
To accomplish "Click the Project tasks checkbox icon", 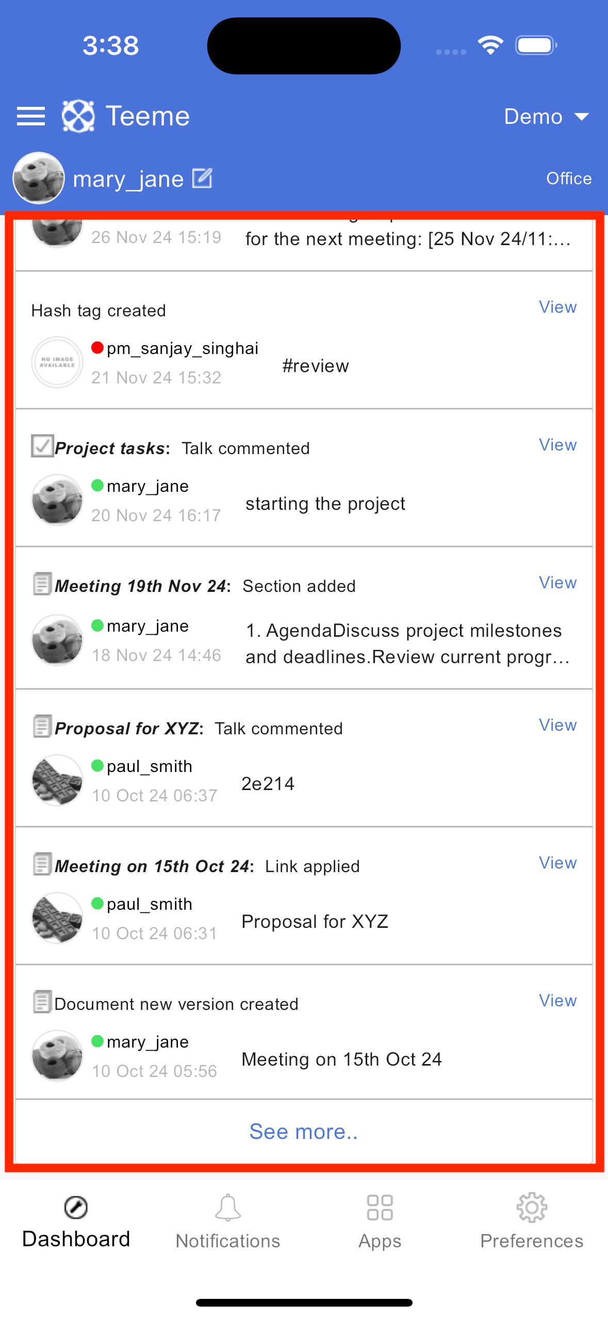I will 42,446.
